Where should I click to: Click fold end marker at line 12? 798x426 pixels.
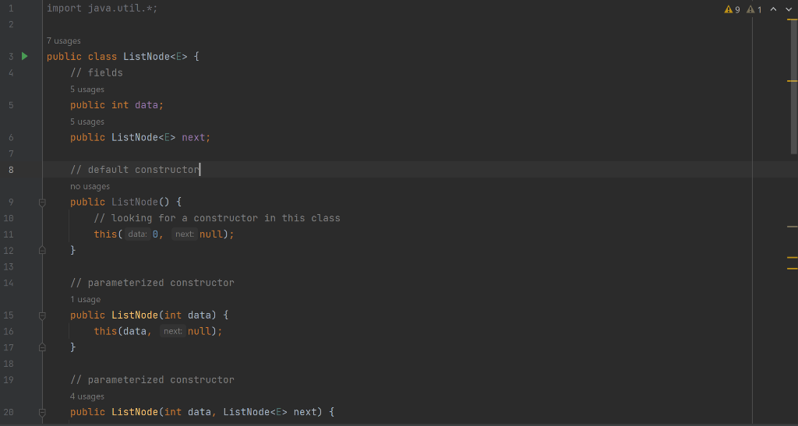42,250
